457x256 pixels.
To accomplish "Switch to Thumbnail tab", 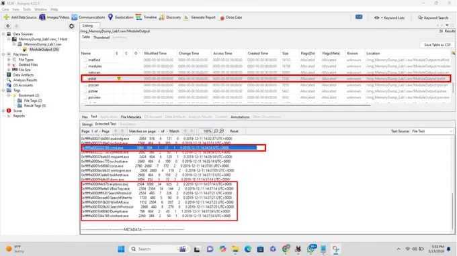I will pos(101,38).
